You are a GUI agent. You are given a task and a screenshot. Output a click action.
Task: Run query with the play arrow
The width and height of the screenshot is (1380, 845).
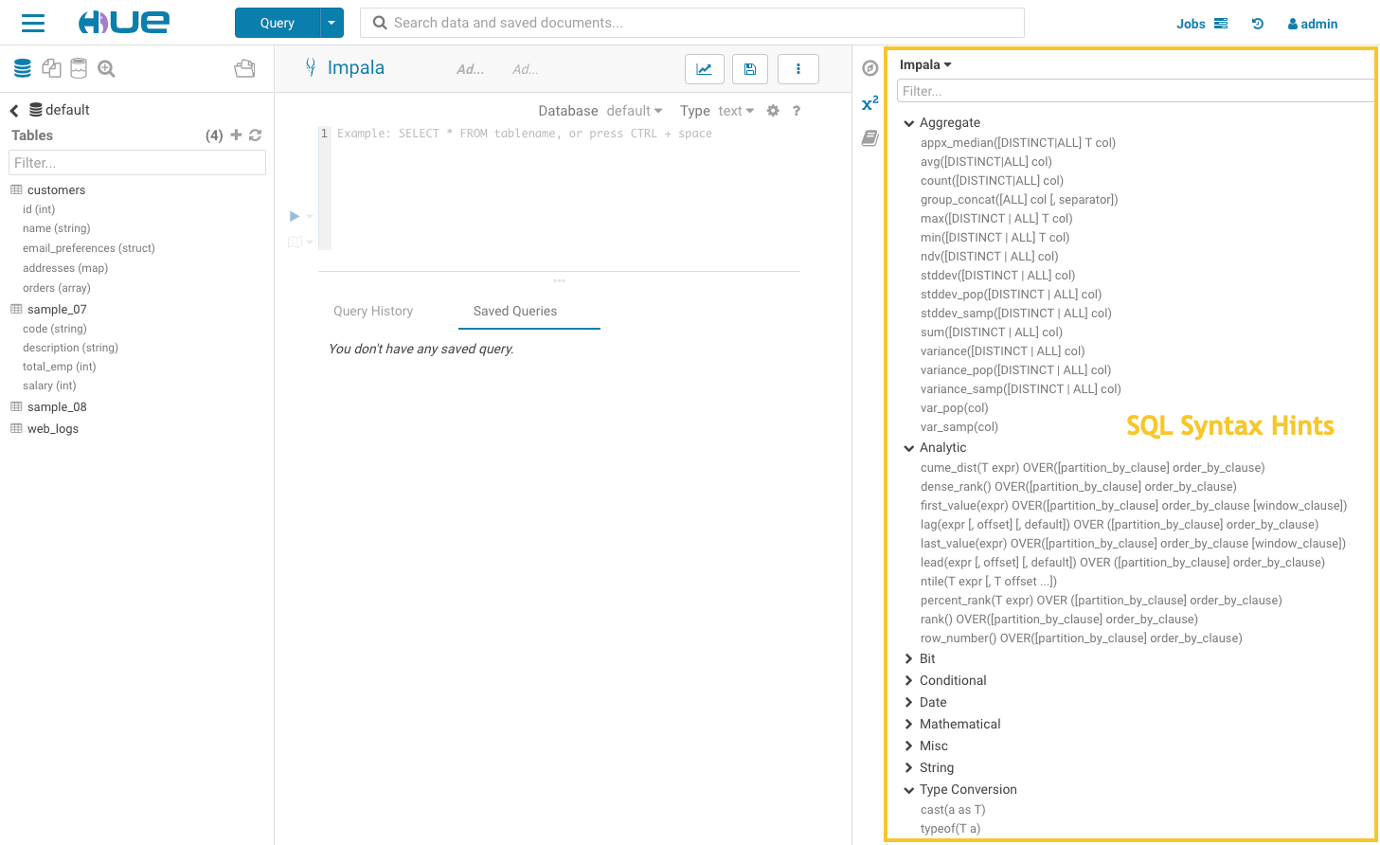tap(295, 216)
